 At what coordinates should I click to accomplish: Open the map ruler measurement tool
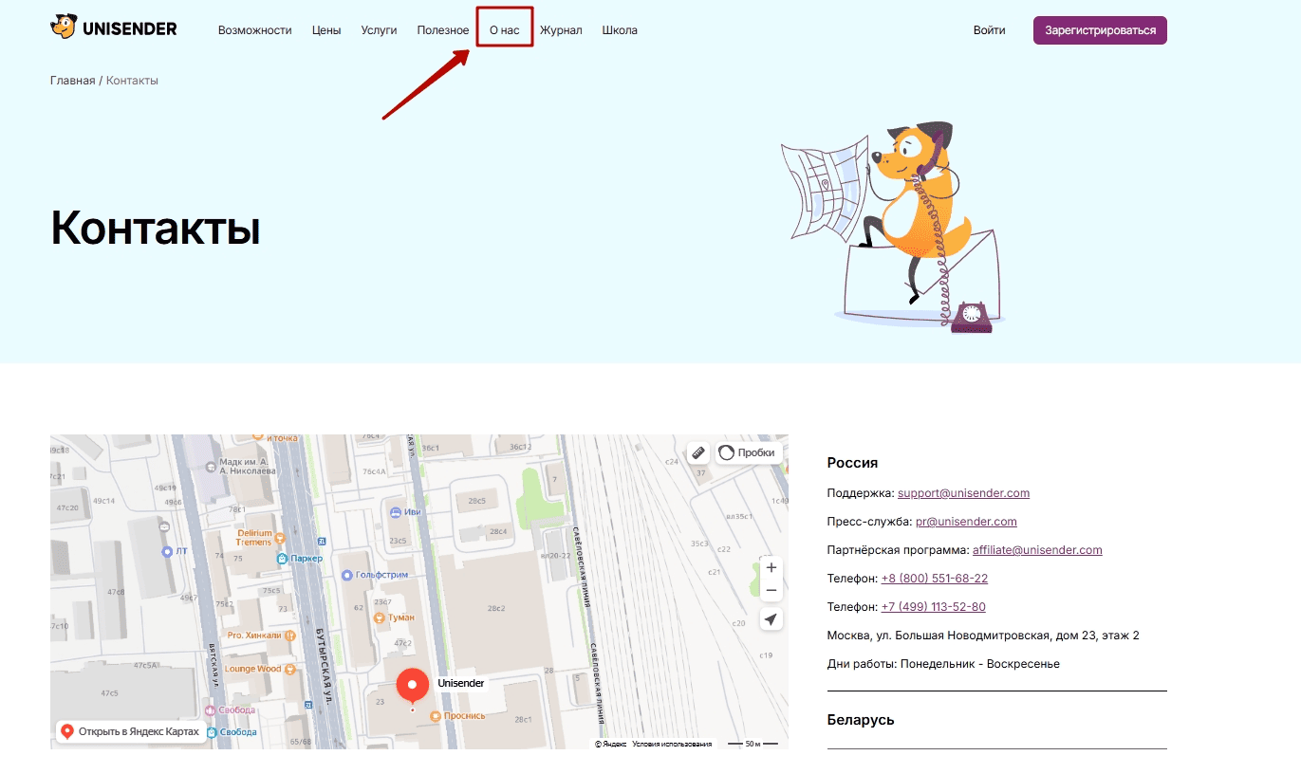click(x=698, y=452)
